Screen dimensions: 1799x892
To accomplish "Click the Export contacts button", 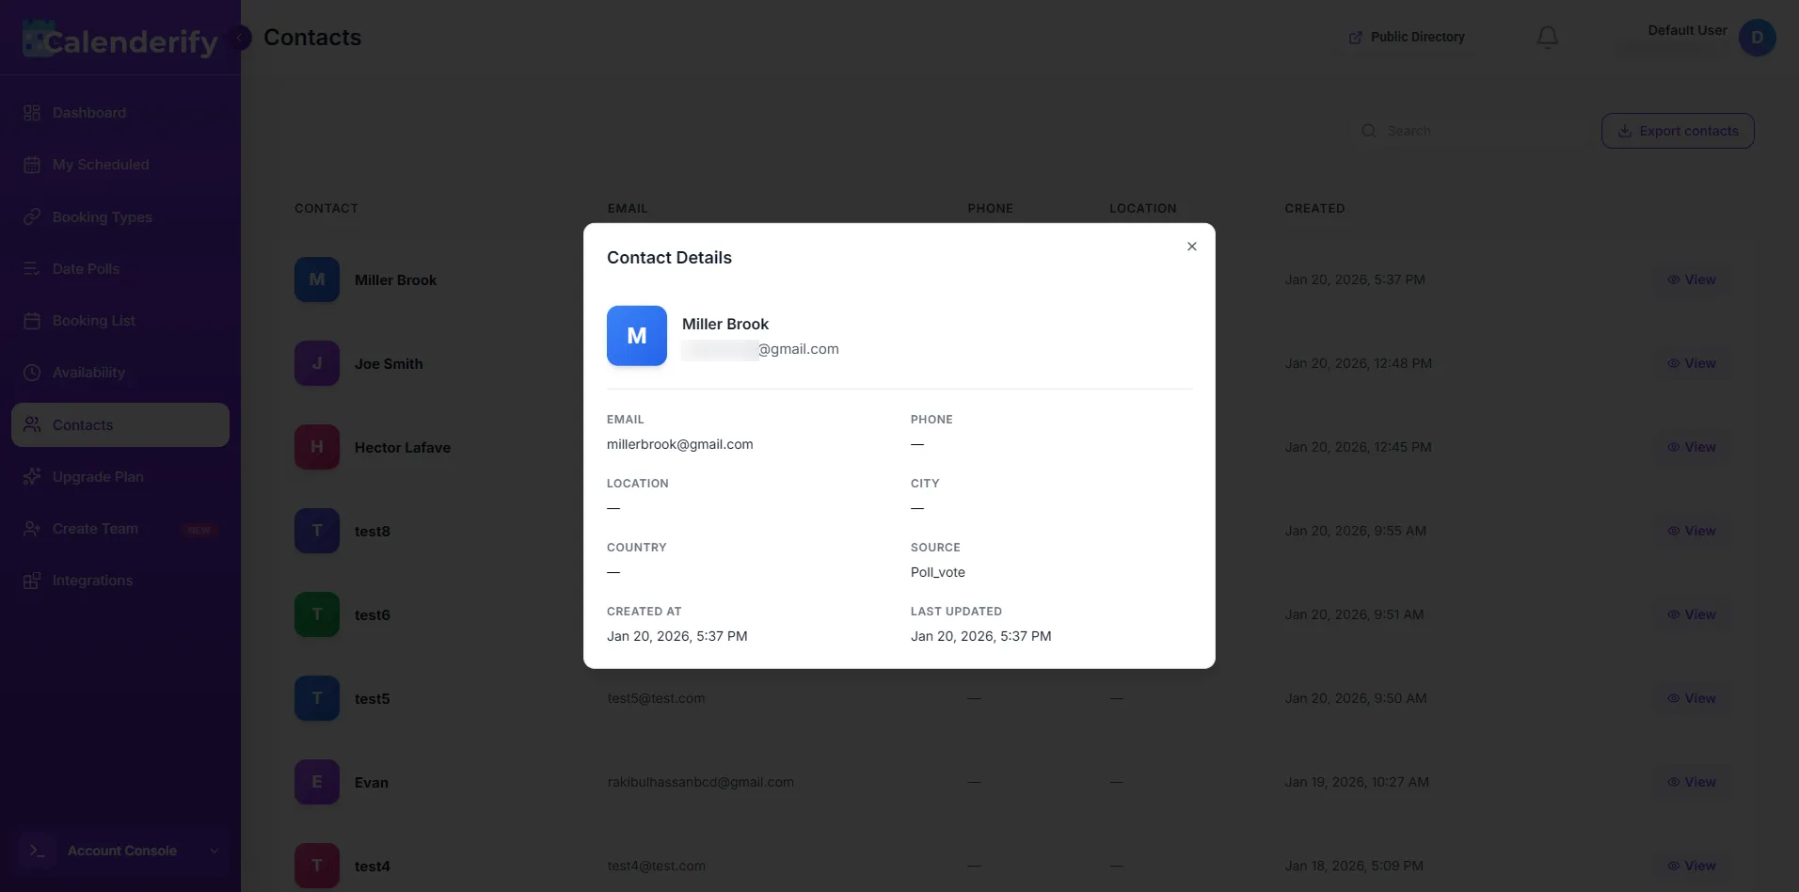I will coord(1677,131).
